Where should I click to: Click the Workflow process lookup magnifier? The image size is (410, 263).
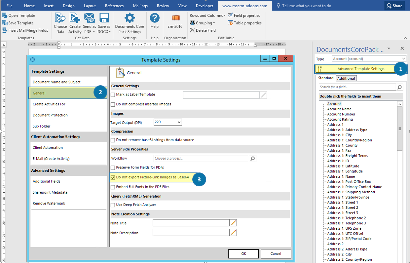click(253, 159)
